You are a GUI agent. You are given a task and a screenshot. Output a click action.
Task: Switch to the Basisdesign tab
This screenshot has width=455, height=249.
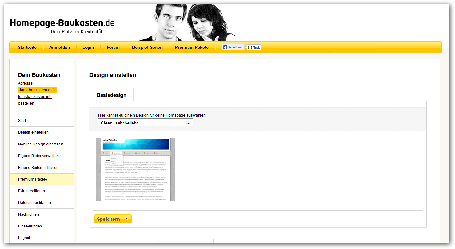click(x=111, y=94)
